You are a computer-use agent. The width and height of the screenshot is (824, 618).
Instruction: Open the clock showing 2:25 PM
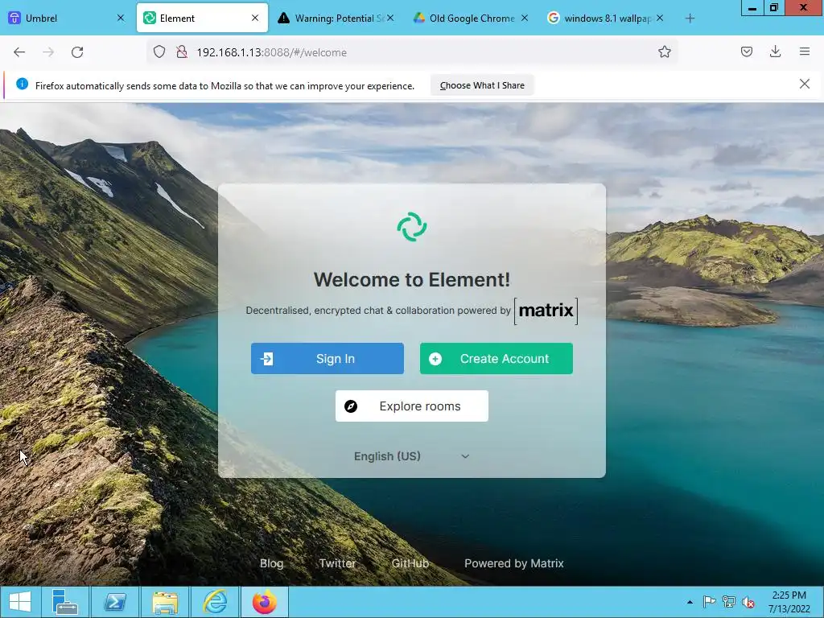click(789, 602)
